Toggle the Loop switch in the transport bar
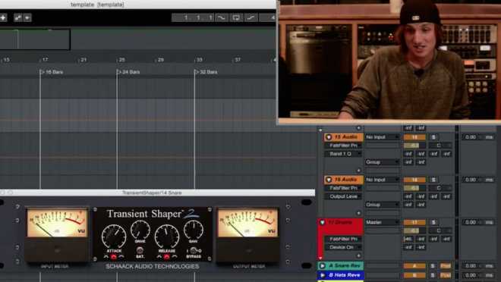The height and width of the screenshot is (282, 501). (236, 17)
